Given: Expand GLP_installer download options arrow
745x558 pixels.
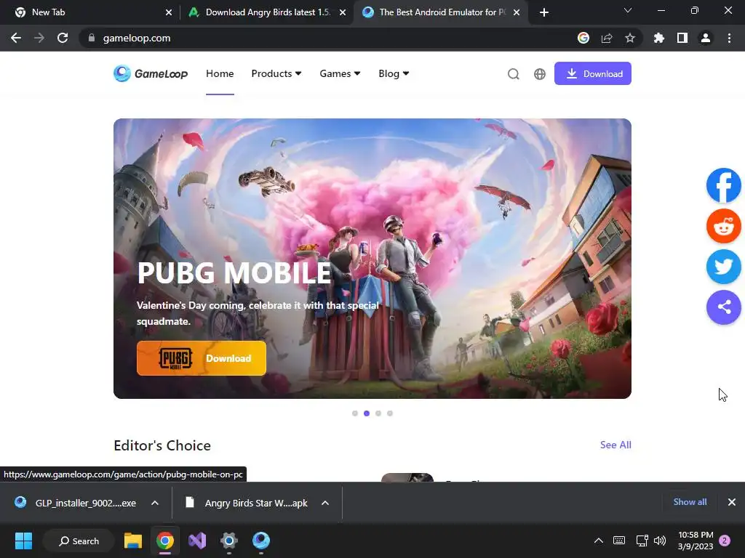Looking at the screenshot, I should click(155, 503).
